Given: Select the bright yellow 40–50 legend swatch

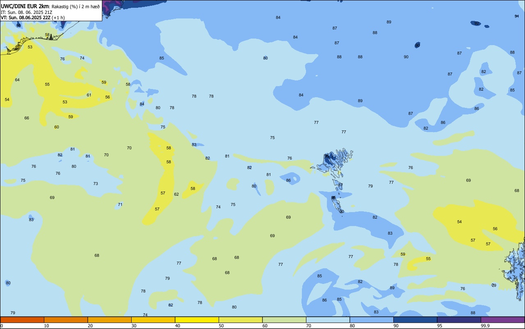Looking at the screenshot, I should point(197,320).
